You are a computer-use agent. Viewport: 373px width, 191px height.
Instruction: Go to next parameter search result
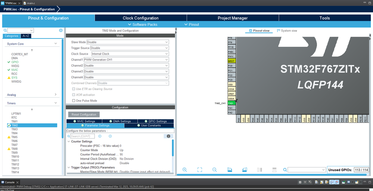pos(110,136)
